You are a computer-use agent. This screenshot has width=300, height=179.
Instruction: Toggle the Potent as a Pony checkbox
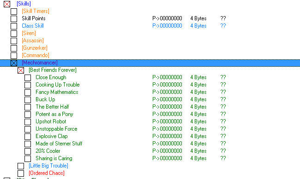tap(28, 115)
